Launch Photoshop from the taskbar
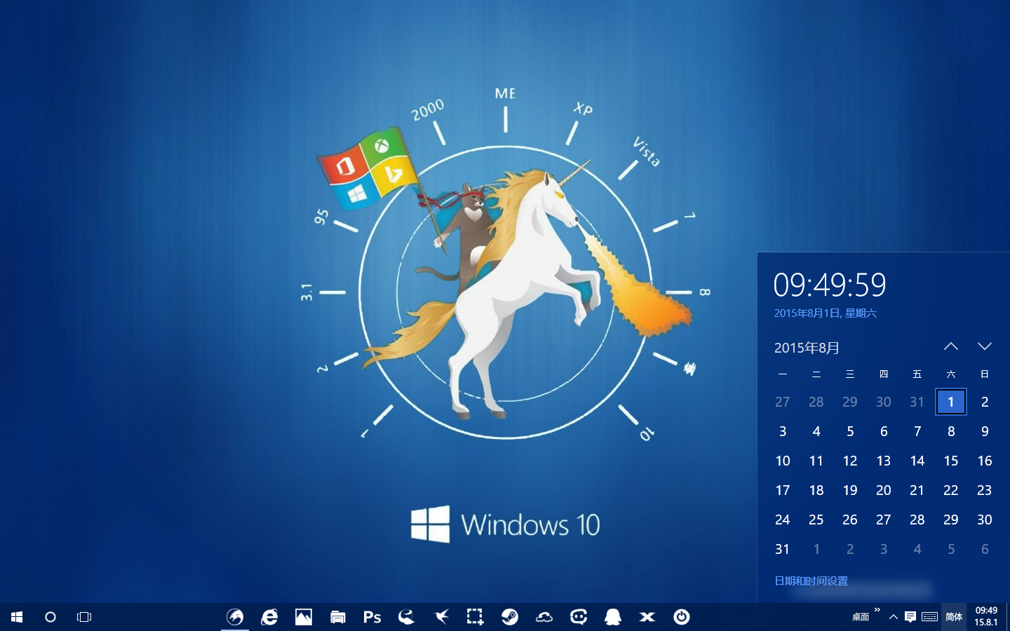The height and width of the screenshot is (631, 1010). tap(372, 617)
